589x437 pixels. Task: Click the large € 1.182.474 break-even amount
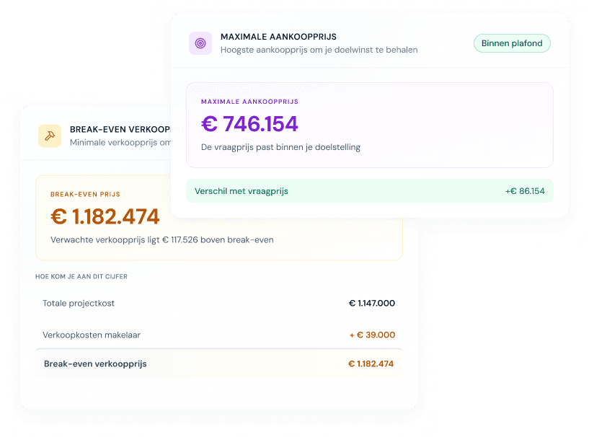tap(105, 216)
